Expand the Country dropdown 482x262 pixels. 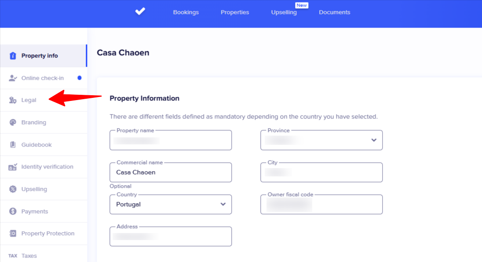[x=223, y=204]
